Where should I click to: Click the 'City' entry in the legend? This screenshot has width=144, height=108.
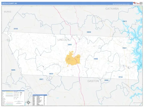point(21,93)
